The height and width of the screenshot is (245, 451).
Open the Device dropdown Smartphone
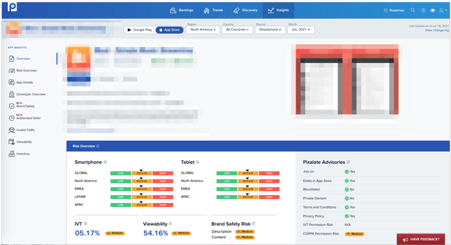270,29
